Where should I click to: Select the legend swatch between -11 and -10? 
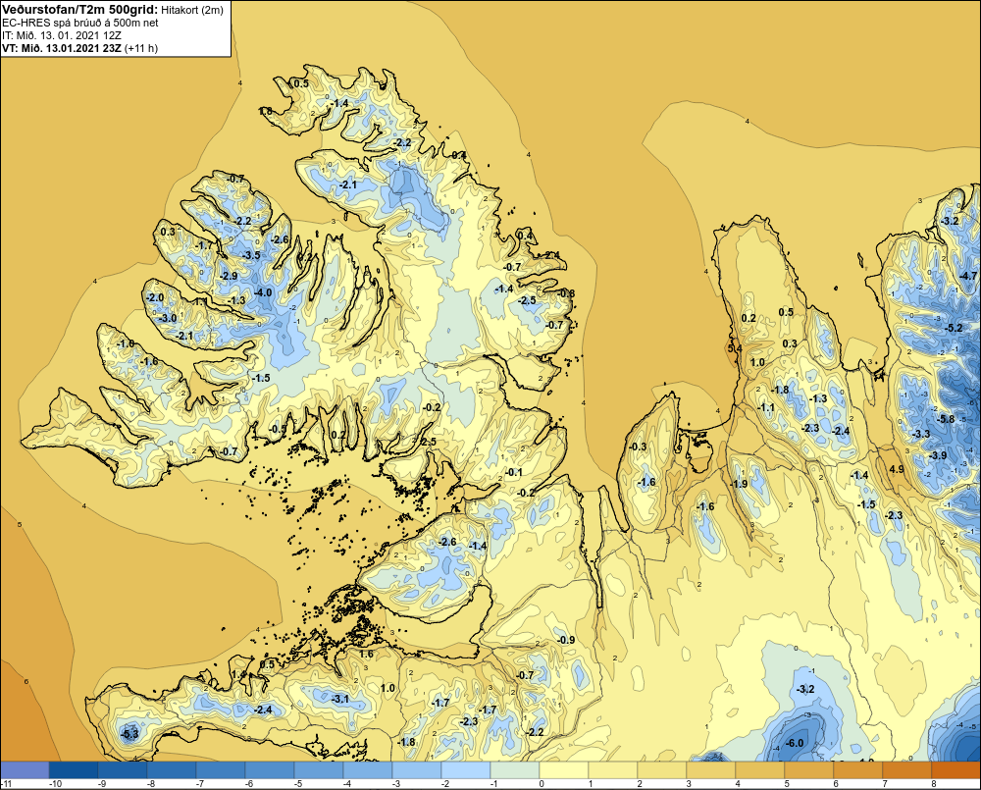26,770
